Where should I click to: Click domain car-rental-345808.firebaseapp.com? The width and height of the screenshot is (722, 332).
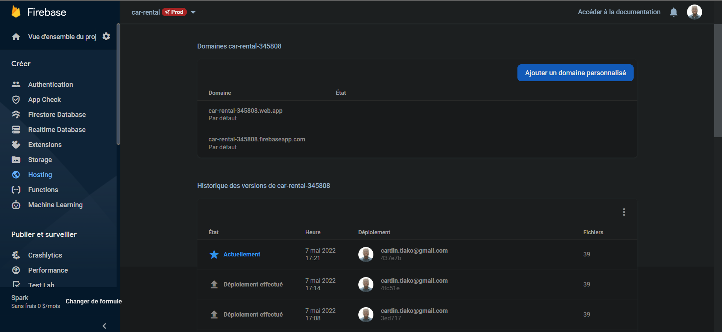[x=257, y=139]
